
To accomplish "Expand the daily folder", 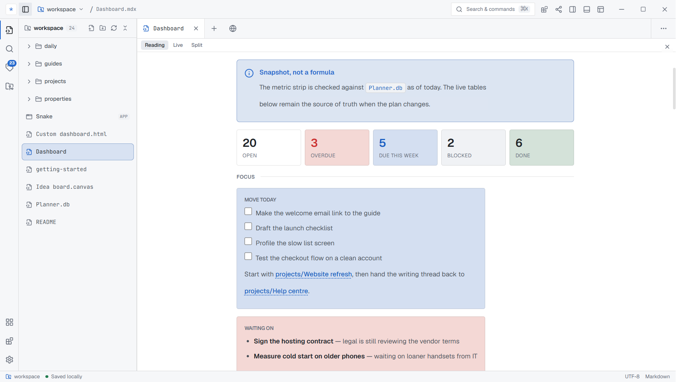I will click(29, 46).
